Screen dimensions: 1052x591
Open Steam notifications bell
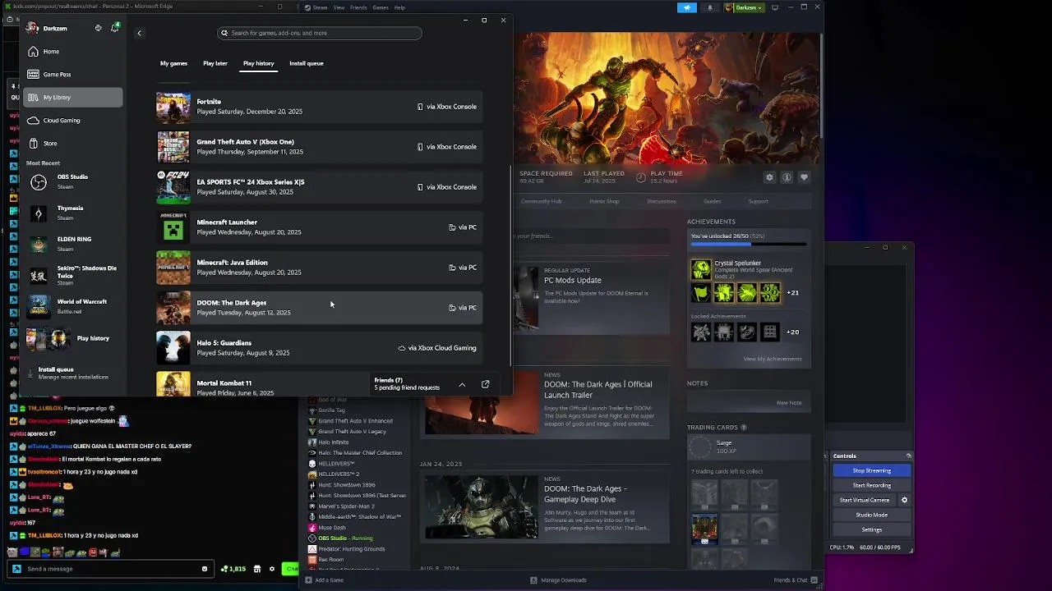(x=710, y=7)
